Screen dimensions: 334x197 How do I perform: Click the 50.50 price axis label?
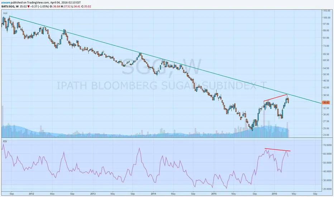(x=326, y=75)
